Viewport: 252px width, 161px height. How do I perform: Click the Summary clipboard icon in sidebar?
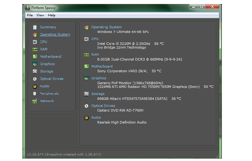click(35, 27)
